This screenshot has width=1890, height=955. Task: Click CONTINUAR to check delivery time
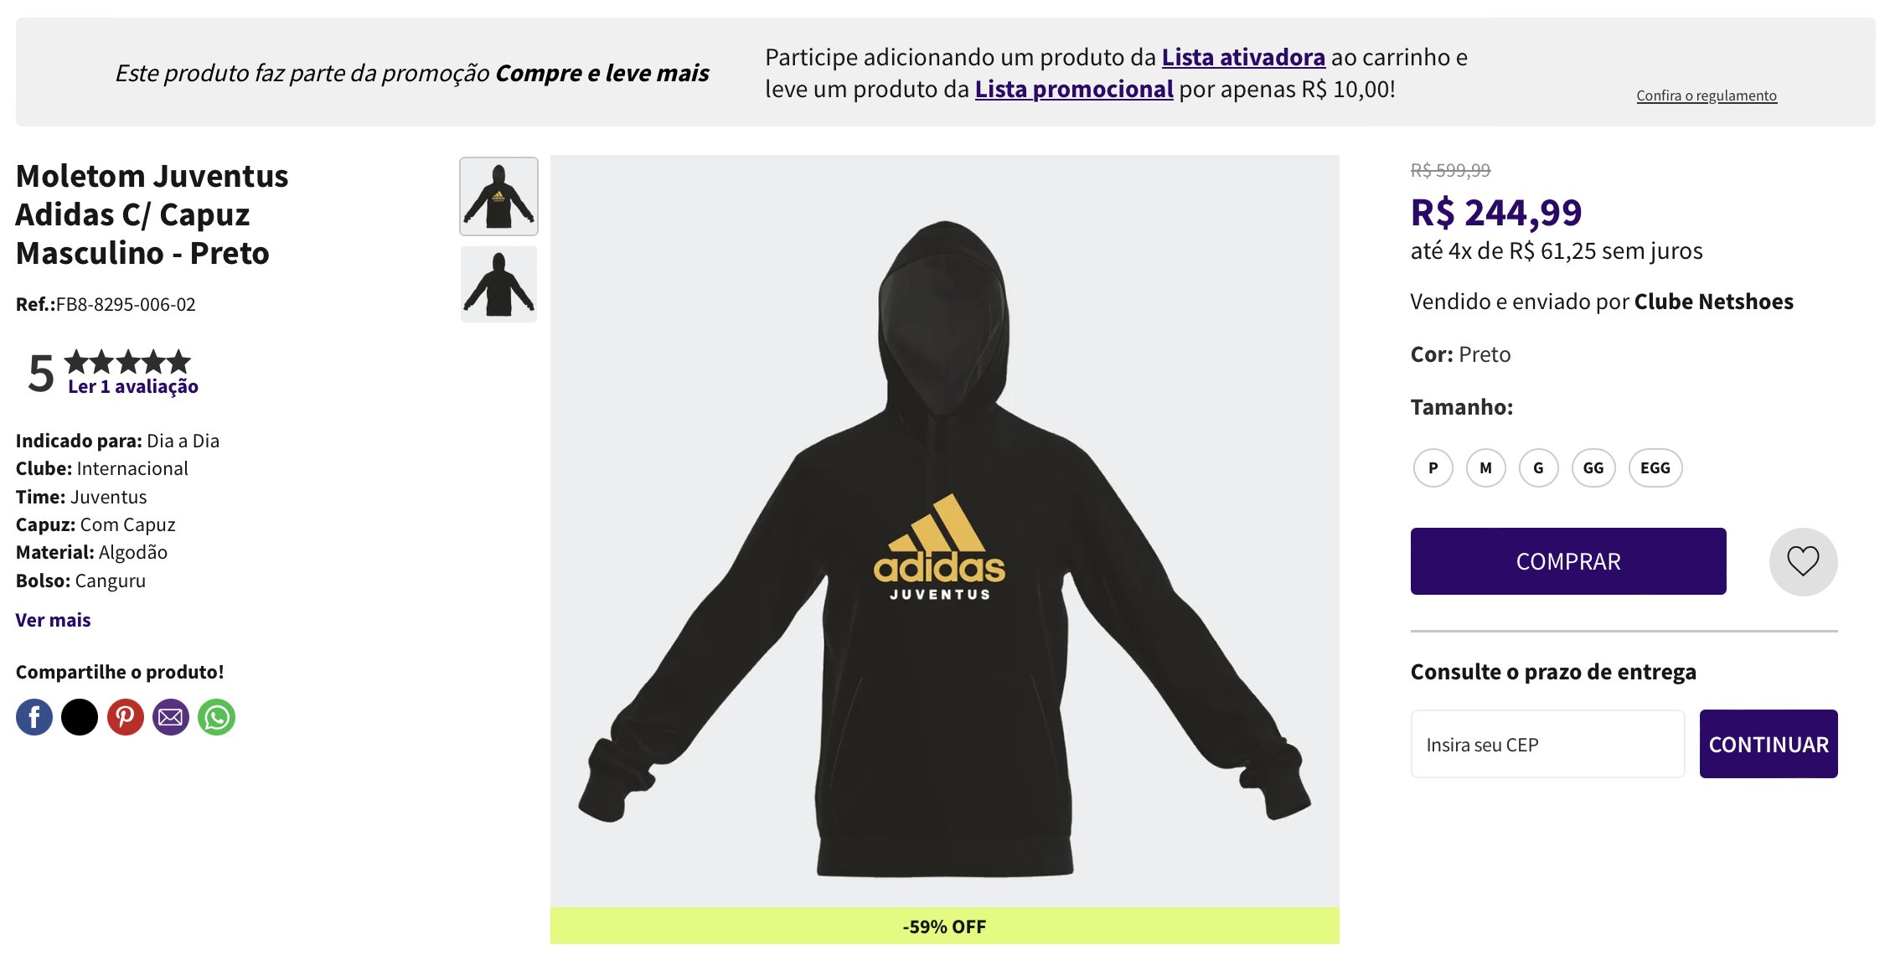coord(1769,744)
